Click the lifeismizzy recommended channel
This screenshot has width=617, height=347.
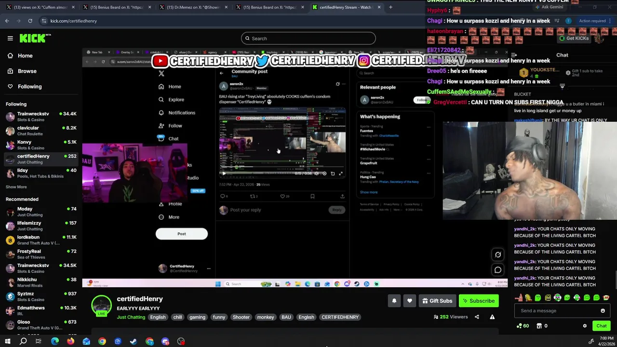(41, 226)
